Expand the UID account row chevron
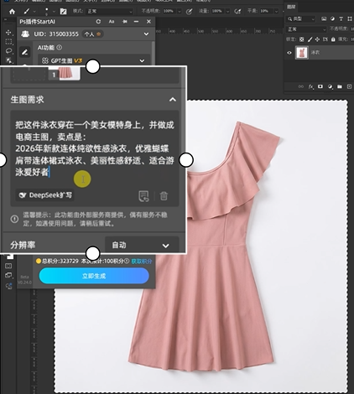 [x=146, y=34]
